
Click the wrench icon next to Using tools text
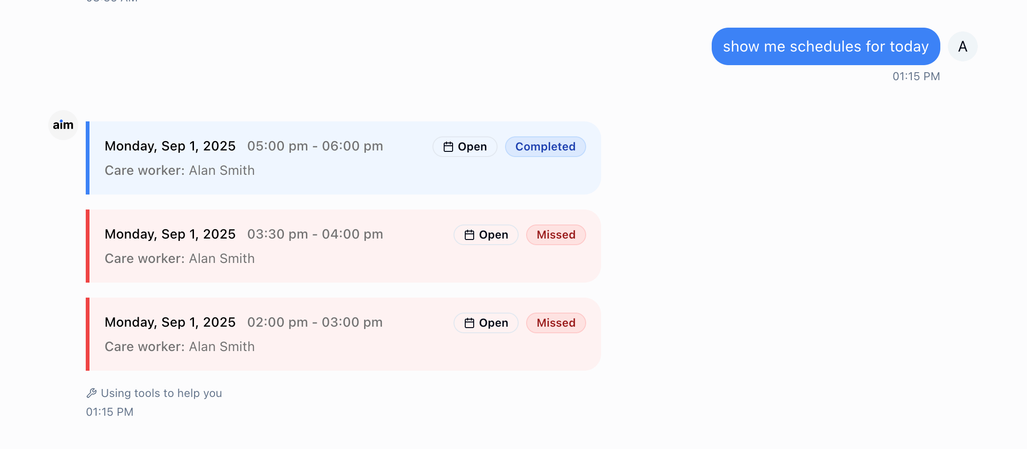click(91, 393)
